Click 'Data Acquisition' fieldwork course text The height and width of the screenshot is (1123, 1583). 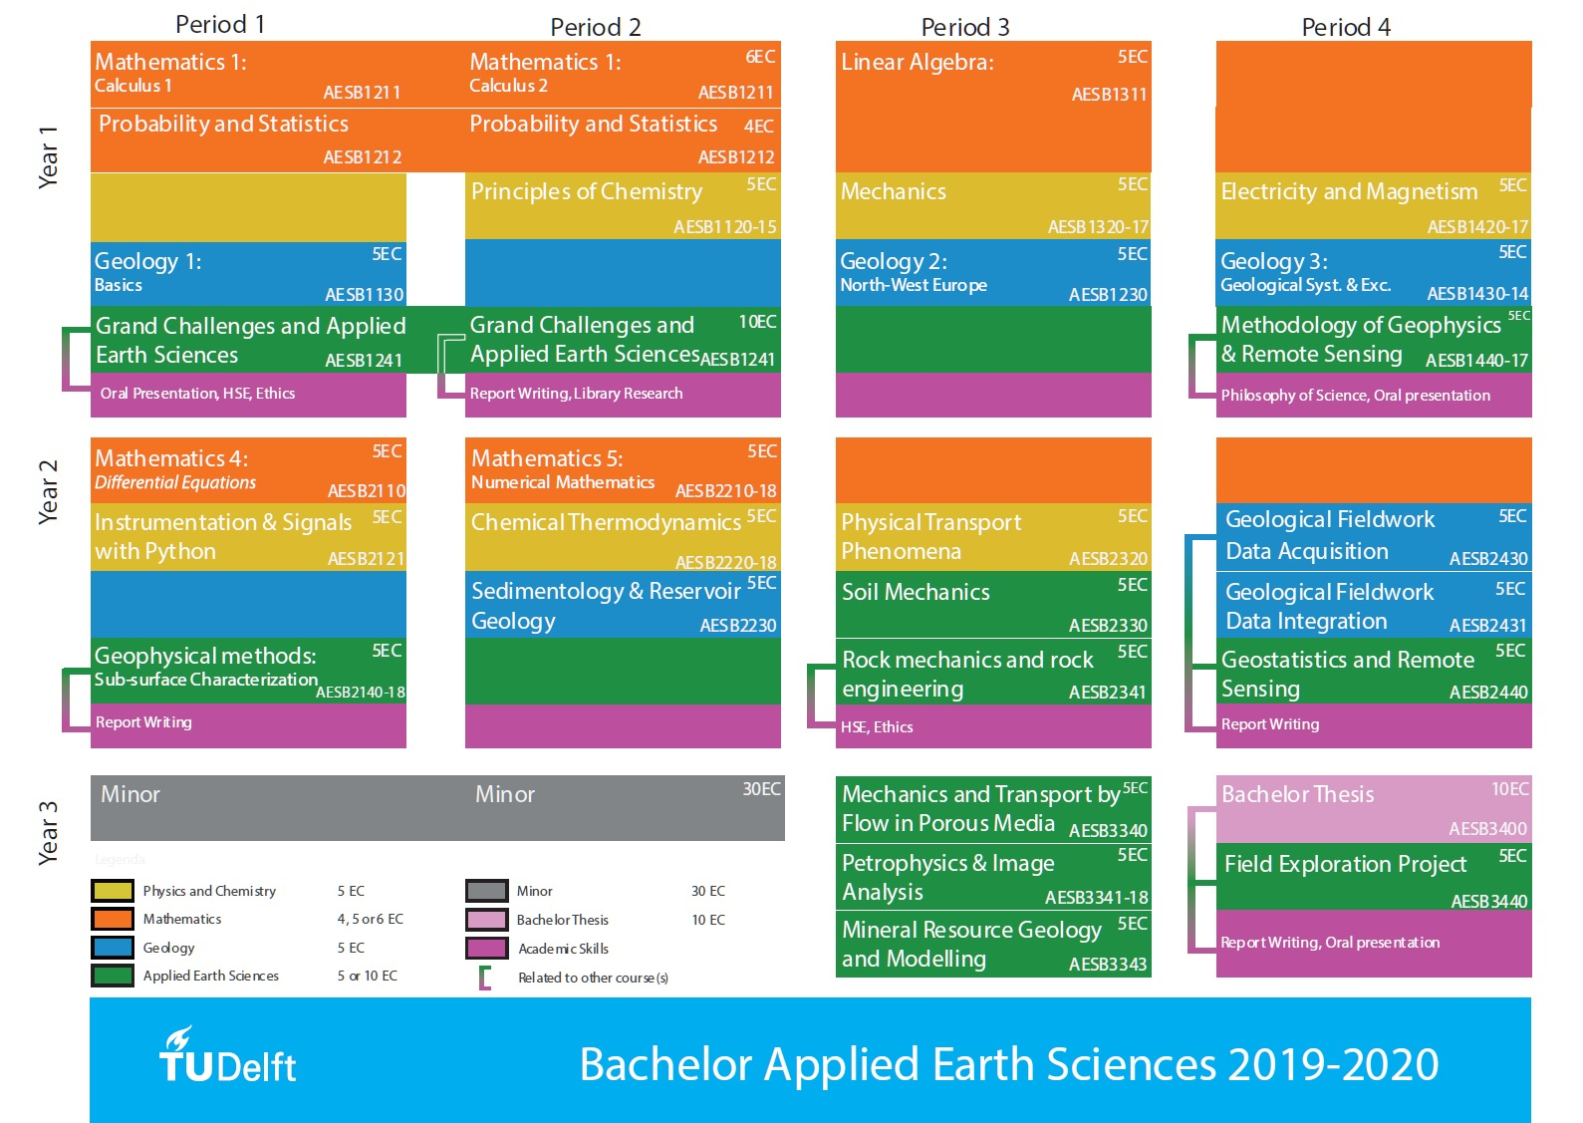1307,551
